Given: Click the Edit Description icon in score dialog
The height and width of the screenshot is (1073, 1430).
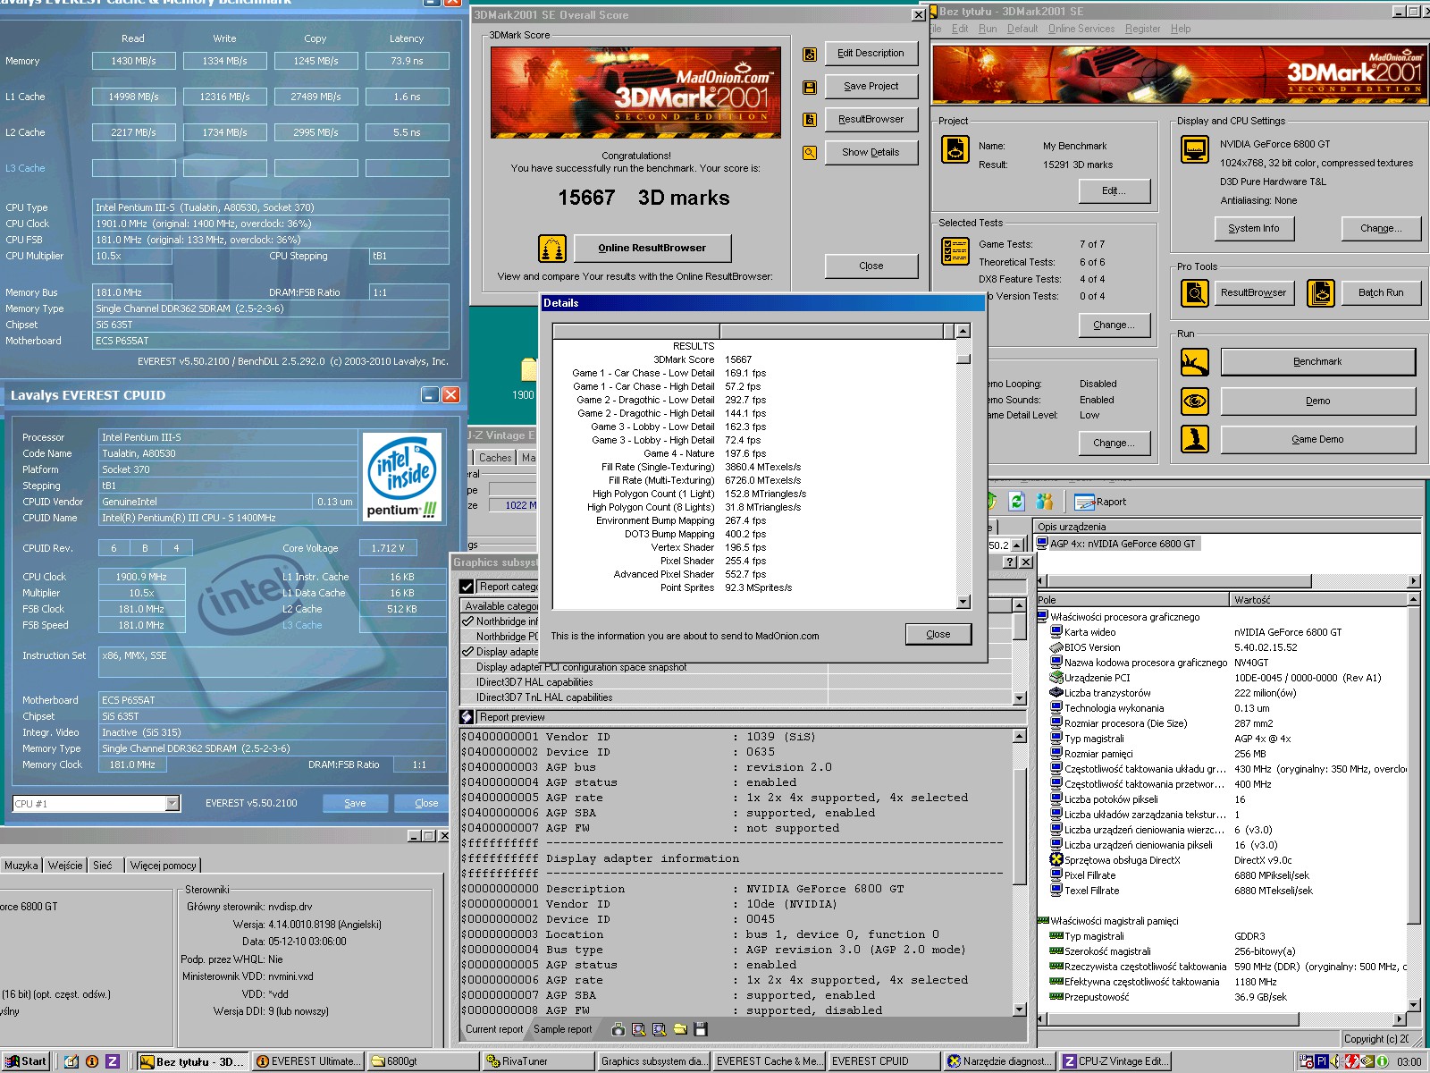Looking at the screenshot, I should [810, 54].
